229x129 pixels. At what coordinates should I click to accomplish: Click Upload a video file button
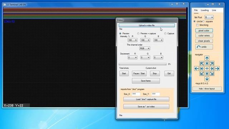[147, 25]
